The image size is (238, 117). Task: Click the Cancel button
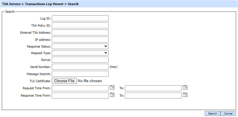[x=228, y=114]
